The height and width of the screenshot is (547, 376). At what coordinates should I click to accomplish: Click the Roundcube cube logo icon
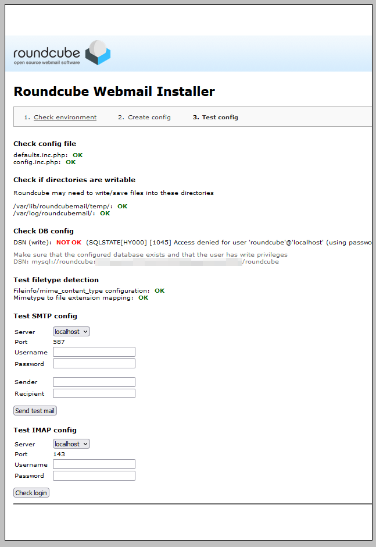pyautogui.click(x=98, y=52)
